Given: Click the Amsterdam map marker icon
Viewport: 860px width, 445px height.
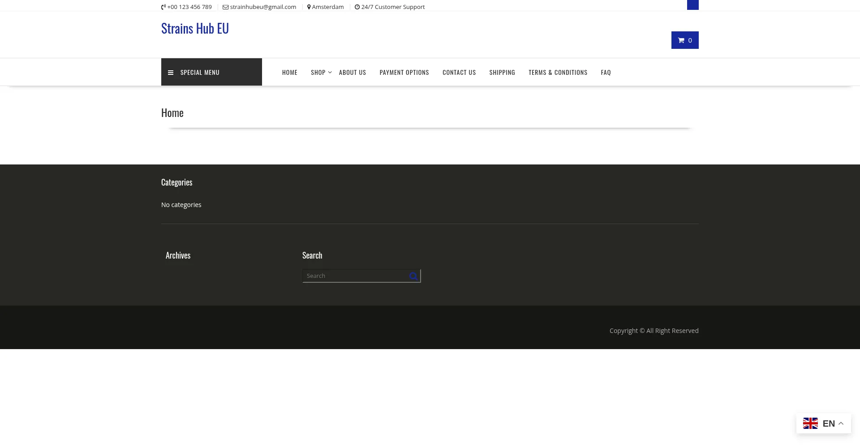Looking at the screenshot, I should [x=309, y=7].
